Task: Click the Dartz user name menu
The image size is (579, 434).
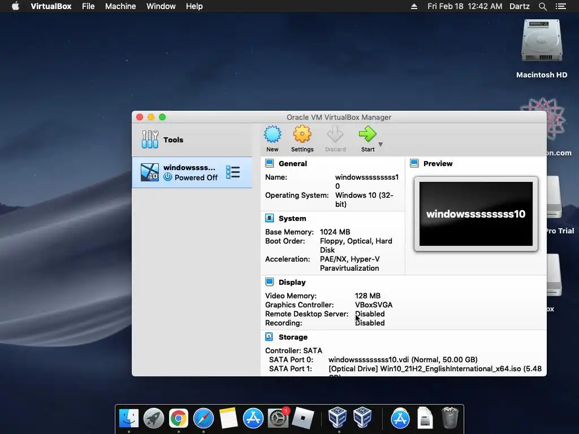Action: 519,6
